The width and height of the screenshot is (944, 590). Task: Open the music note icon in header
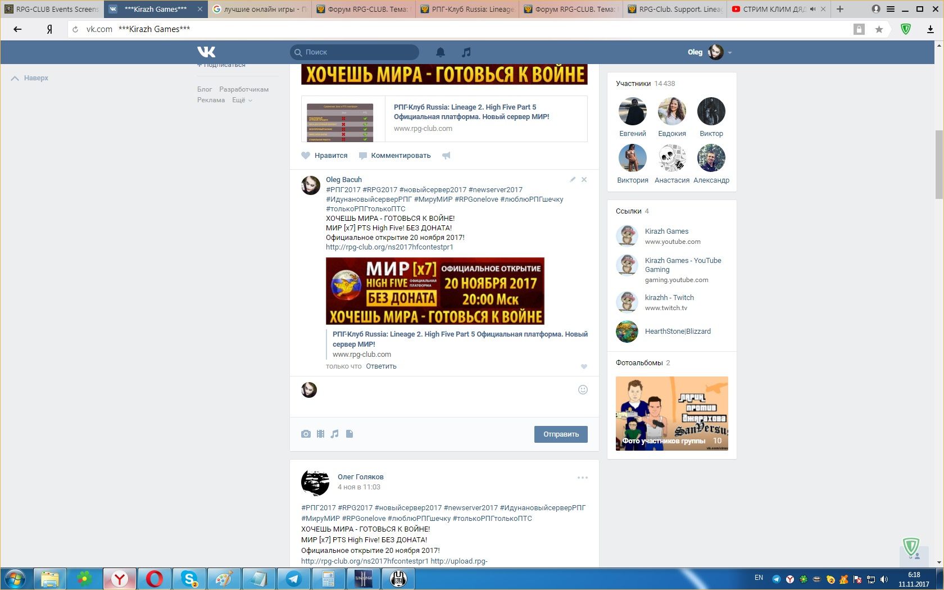coord(466,52)
